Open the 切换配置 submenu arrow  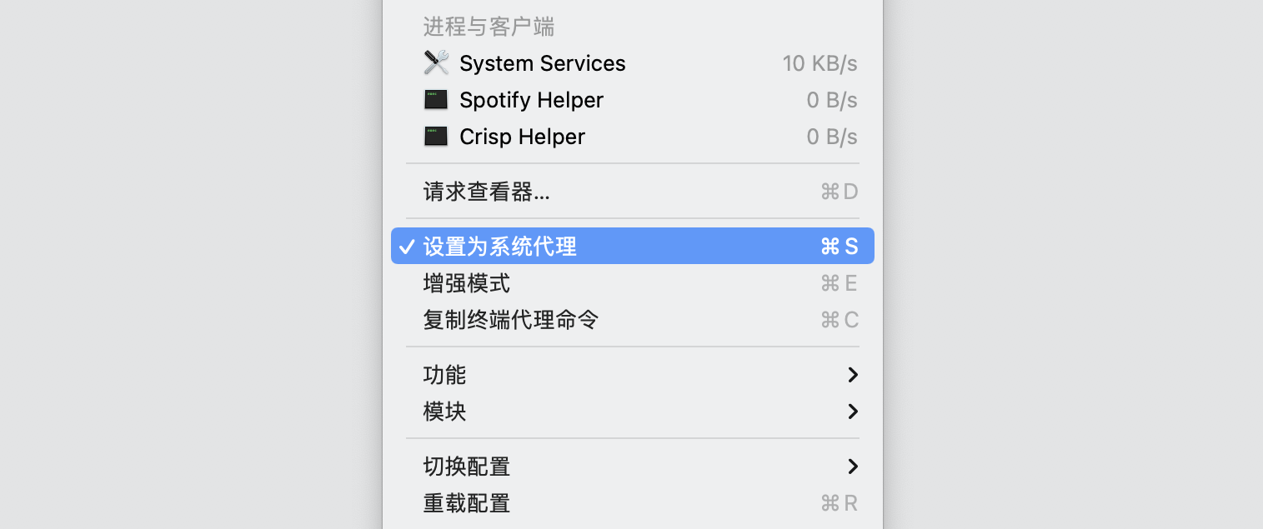tap(852, 467)
